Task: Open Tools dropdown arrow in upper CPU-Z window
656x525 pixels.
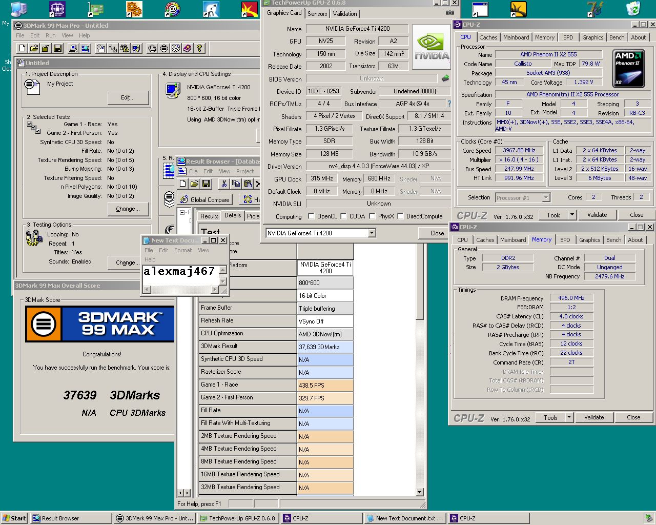Action: [x=572, y=215]
